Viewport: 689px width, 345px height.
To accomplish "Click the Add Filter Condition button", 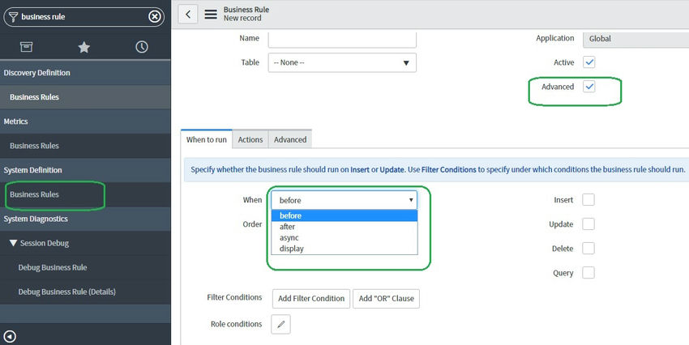I will pos(311,298).
